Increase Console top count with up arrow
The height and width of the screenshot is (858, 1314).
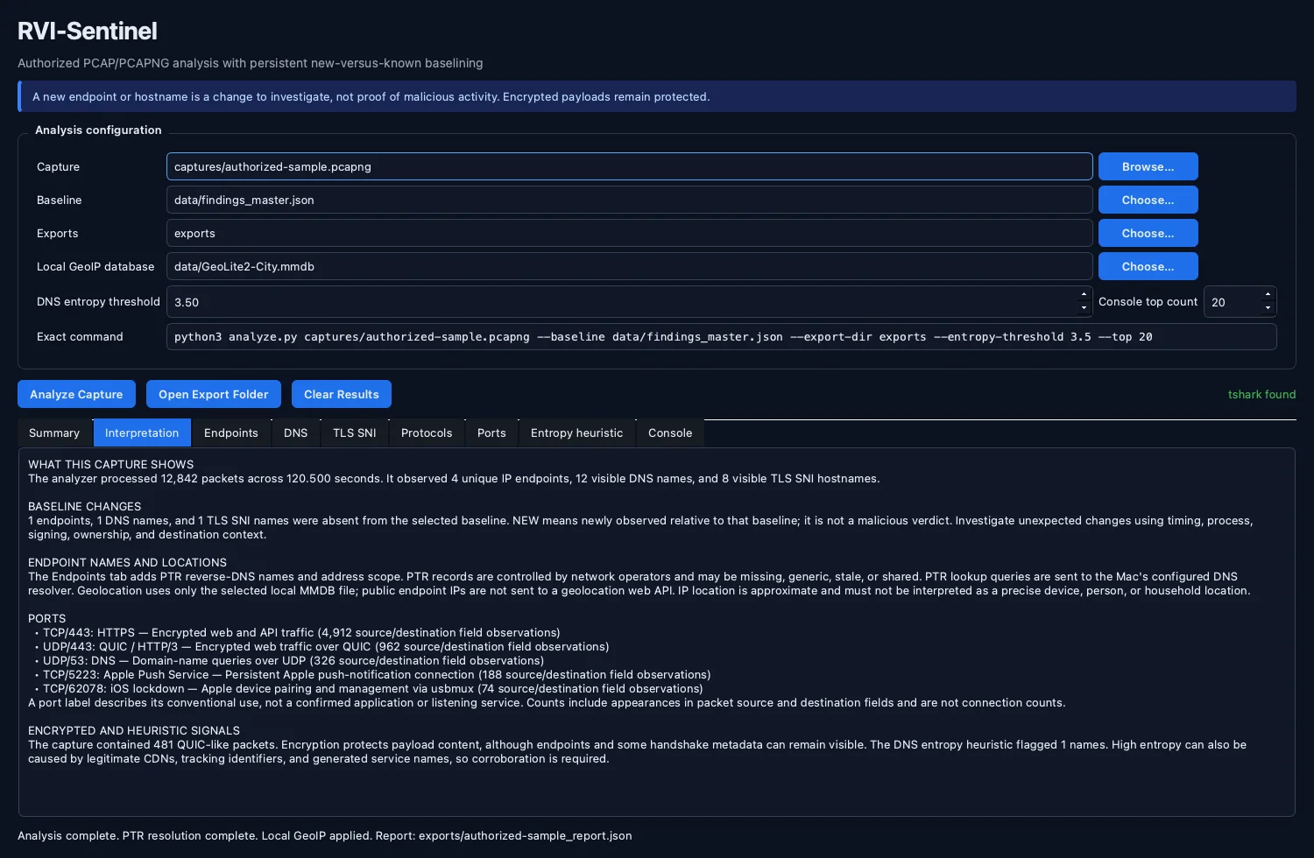pyautogui.click(x=1268, y=295)
